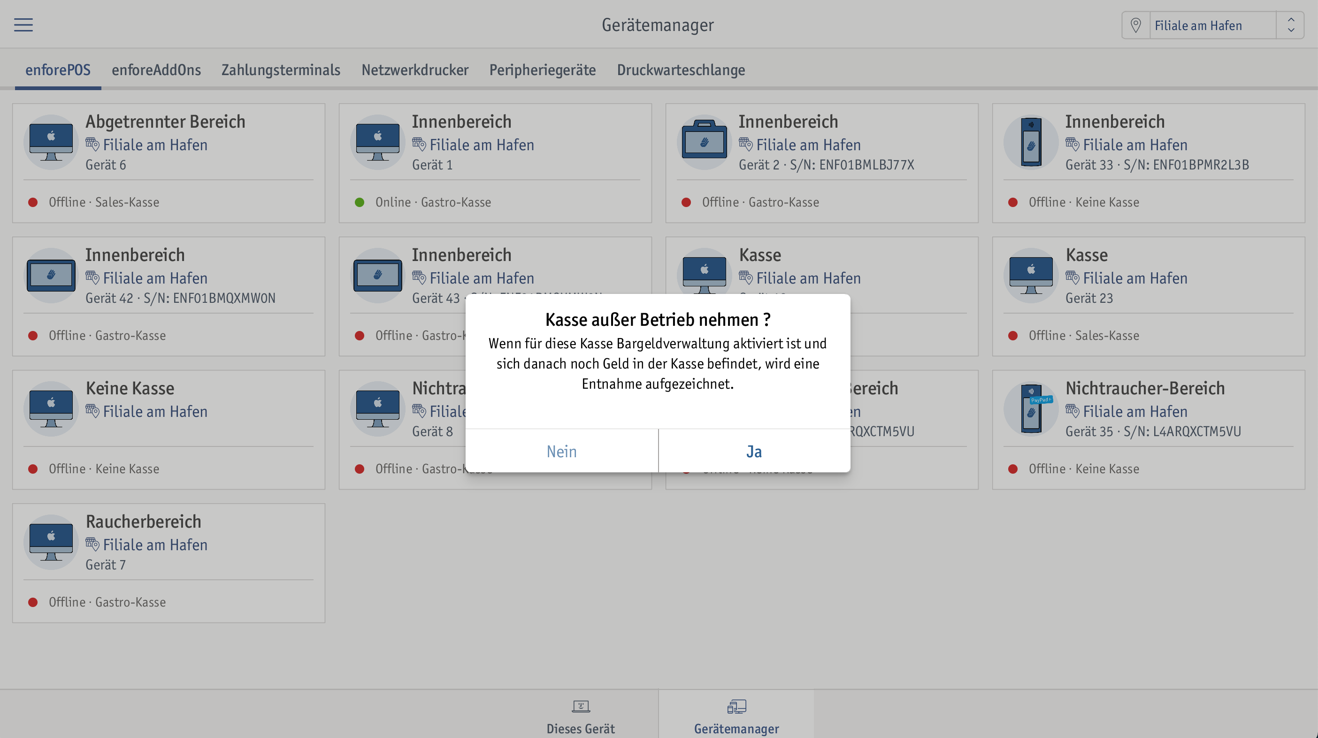
Task: Click the Nichtraucher-Bereich title of Gerät 35
Action: point(1145,388)
